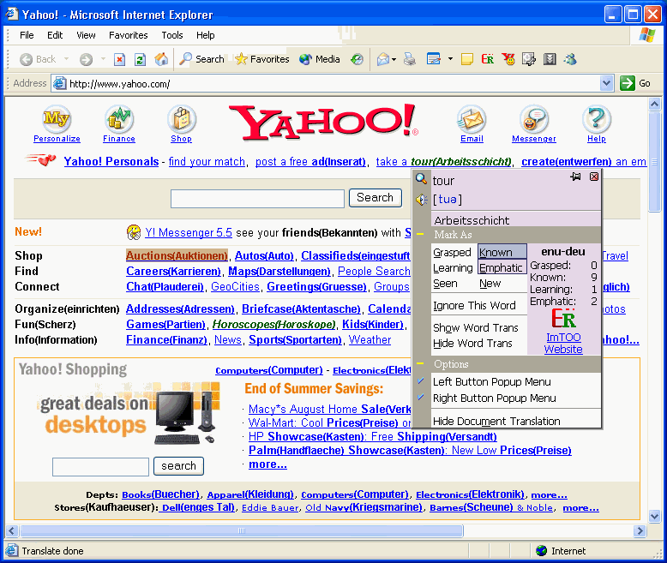Screen dimensions: 667x563
Task: Click the Mail envelope toolbar icon
Action: point(383,59)
